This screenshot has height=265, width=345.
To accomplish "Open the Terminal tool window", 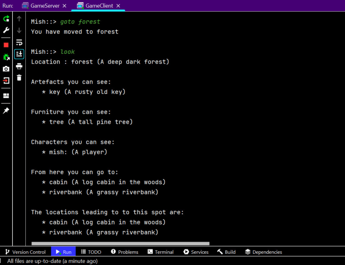I will (161, 252).
